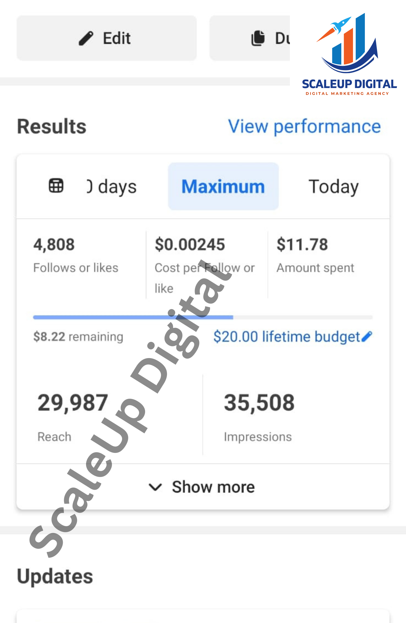This screenshot has height=623, width=406.
Task: Click the $20.00 lifetime budget link
Action: tap(286, 337)
